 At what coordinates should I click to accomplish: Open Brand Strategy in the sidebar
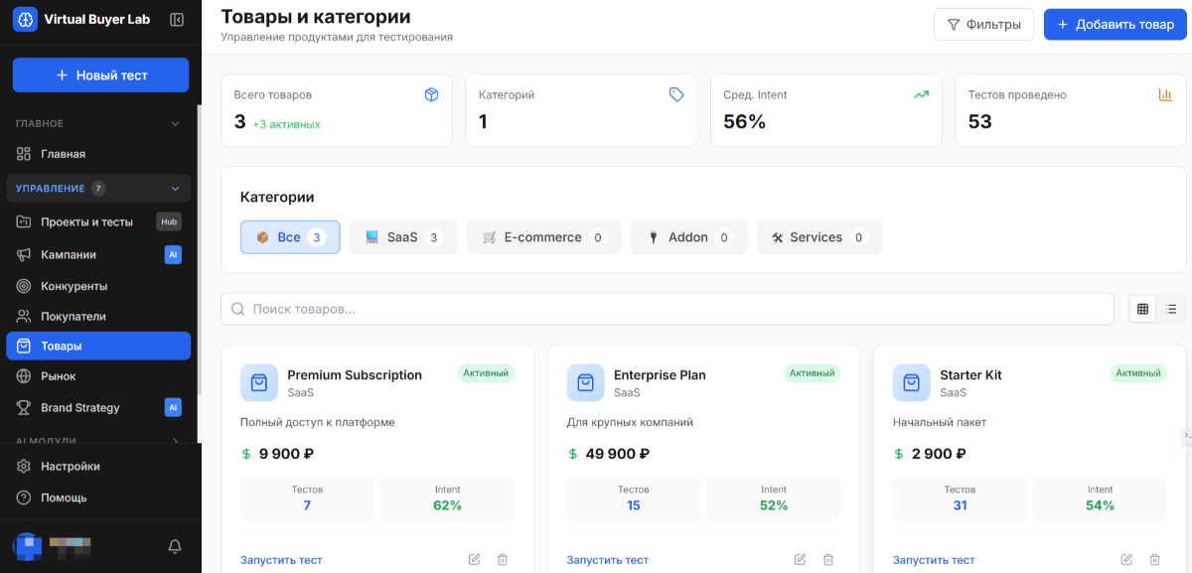(98, 407)
